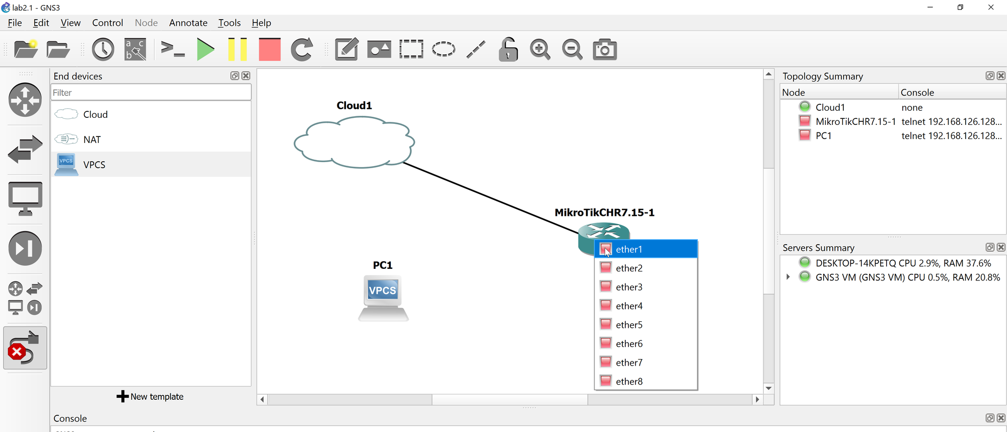
Task: Sort by Console column header
Action: pos(952,92)
